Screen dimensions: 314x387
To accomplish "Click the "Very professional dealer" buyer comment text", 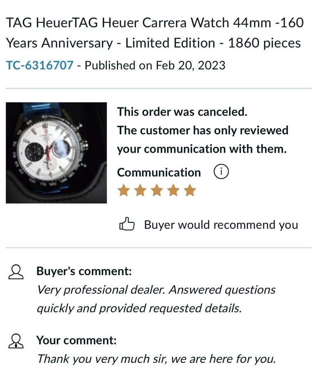I will pos(156,299).
